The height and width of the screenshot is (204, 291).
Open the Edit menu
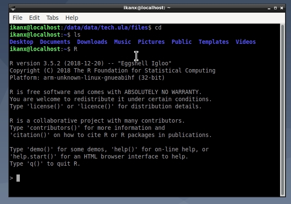34,18
